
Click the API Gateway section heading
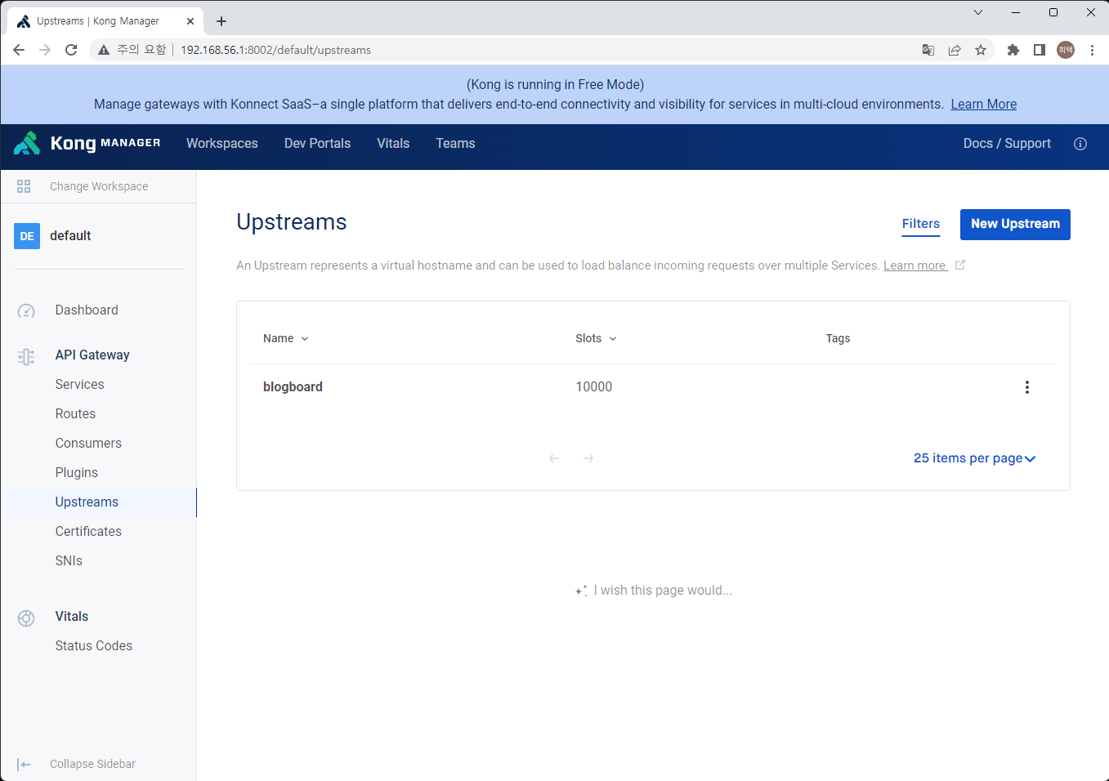click(92, 355)
